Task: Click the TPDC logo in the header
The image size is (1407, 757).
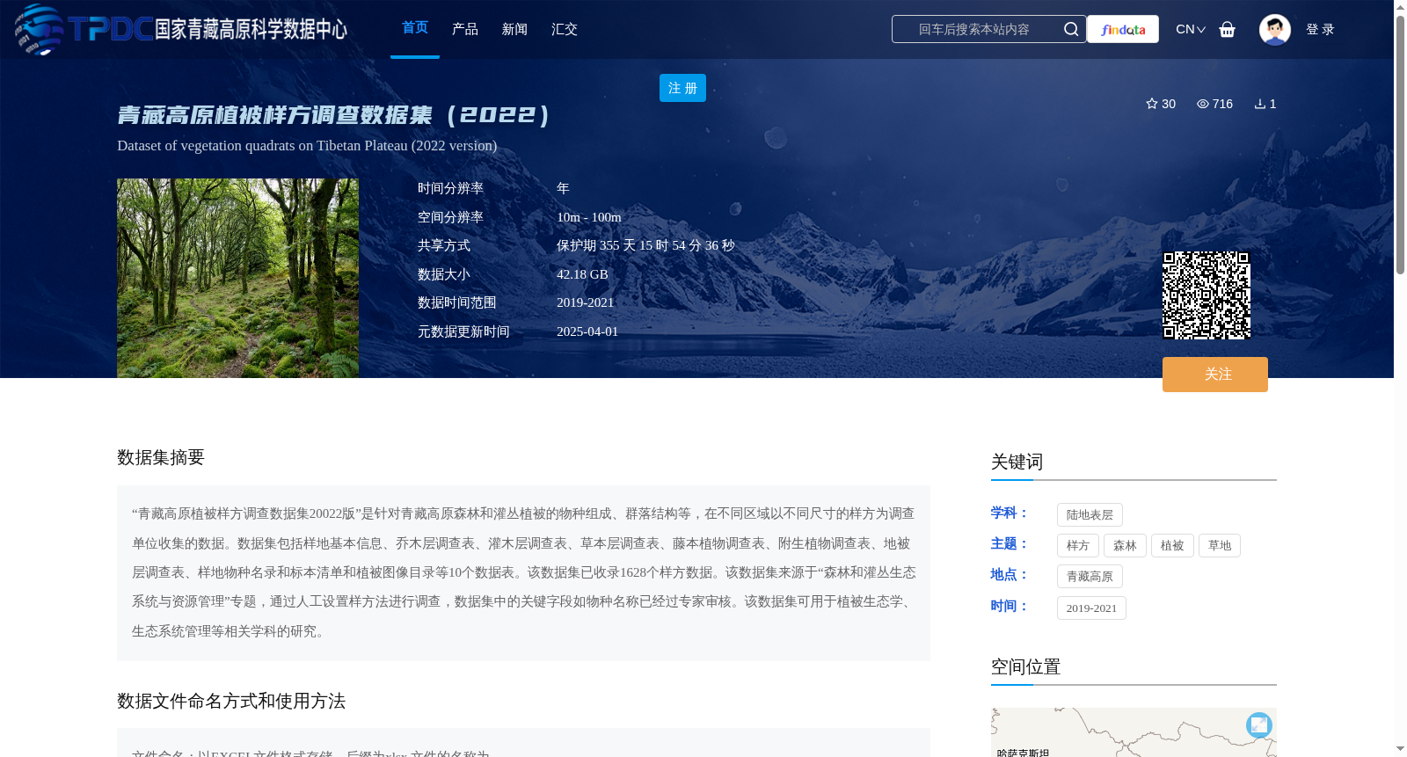Action: (x=181, y=29)
